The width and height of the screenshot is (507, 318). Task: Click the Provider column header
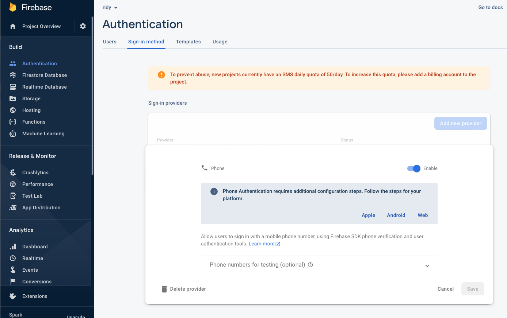pyautogui.click(x=165, y=140)
